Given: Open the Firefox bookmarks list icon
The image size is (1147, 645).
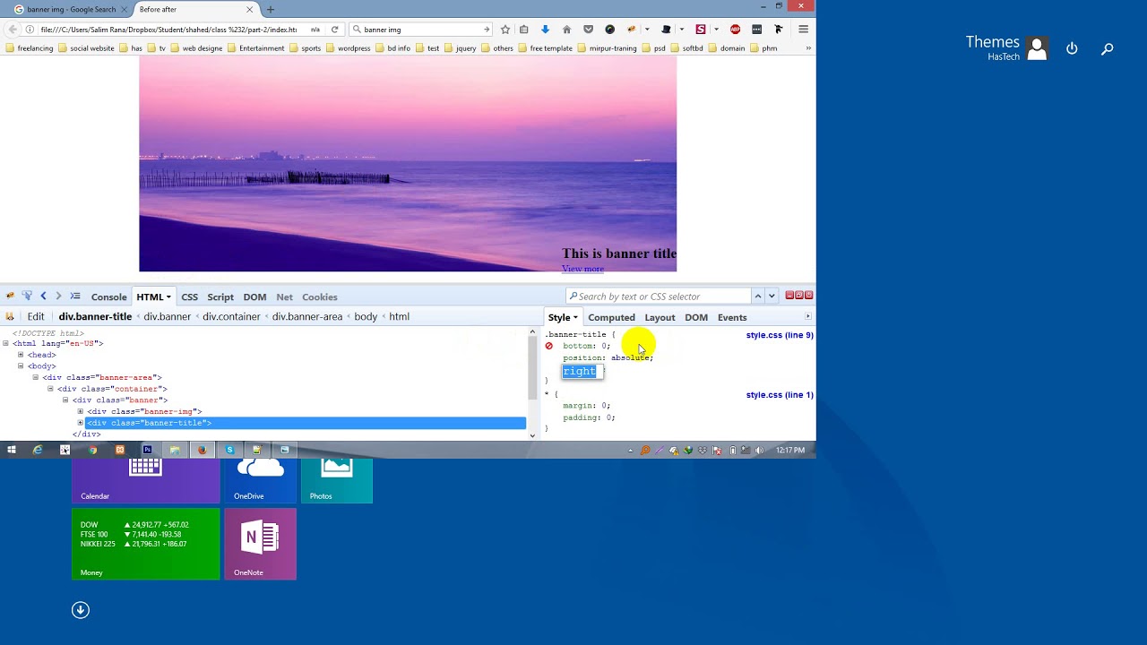Looking at the screenshot, I should pos(524,30).
